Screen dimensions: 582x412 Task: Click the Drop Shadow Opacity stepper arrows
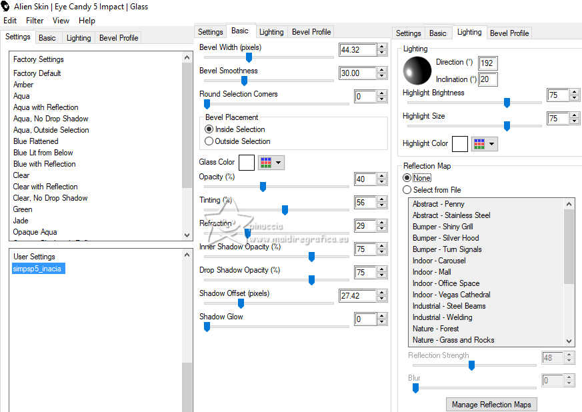click(382, 273)
